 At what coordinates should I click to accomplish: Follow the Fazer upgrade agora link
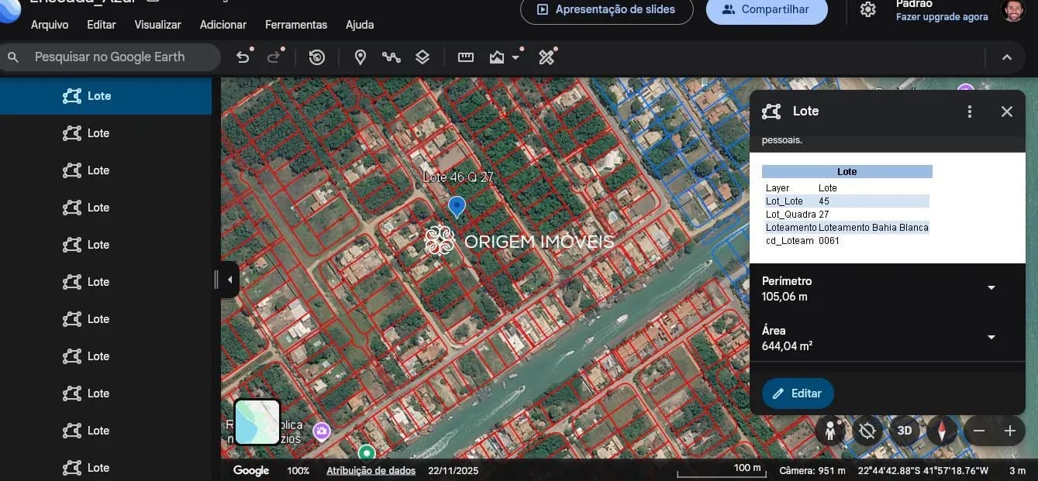pos(942,17)
